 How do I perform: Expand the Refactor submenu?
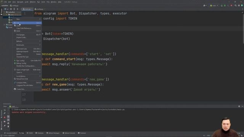pyautogui.click(x=27, y=41)
